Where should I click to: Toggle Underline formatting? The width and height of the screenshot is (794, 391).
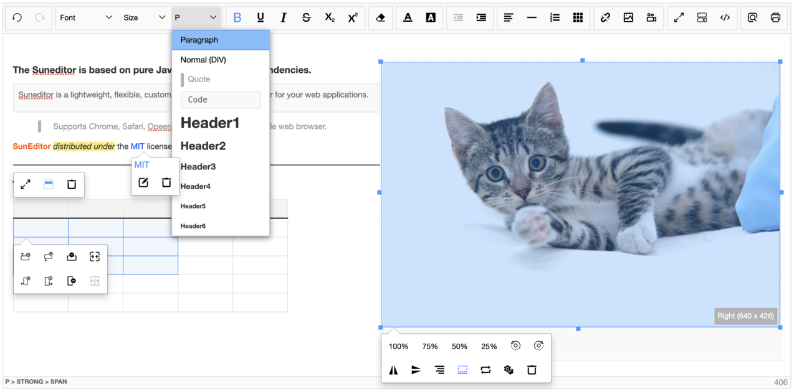click(261, 17)
